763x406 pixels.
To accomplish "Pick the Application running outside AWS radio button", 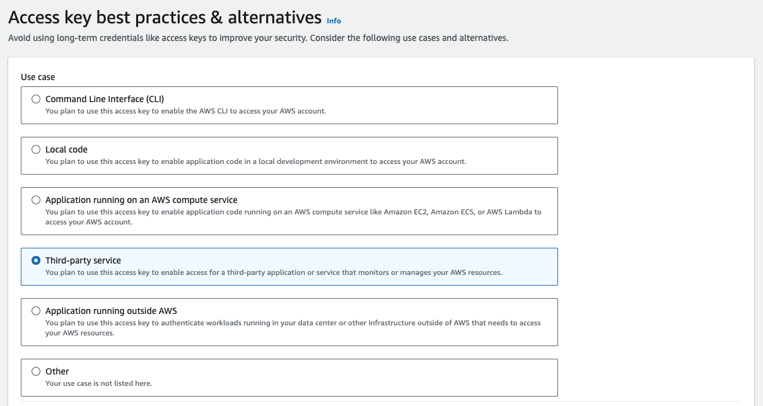I will tap(36, 311).
